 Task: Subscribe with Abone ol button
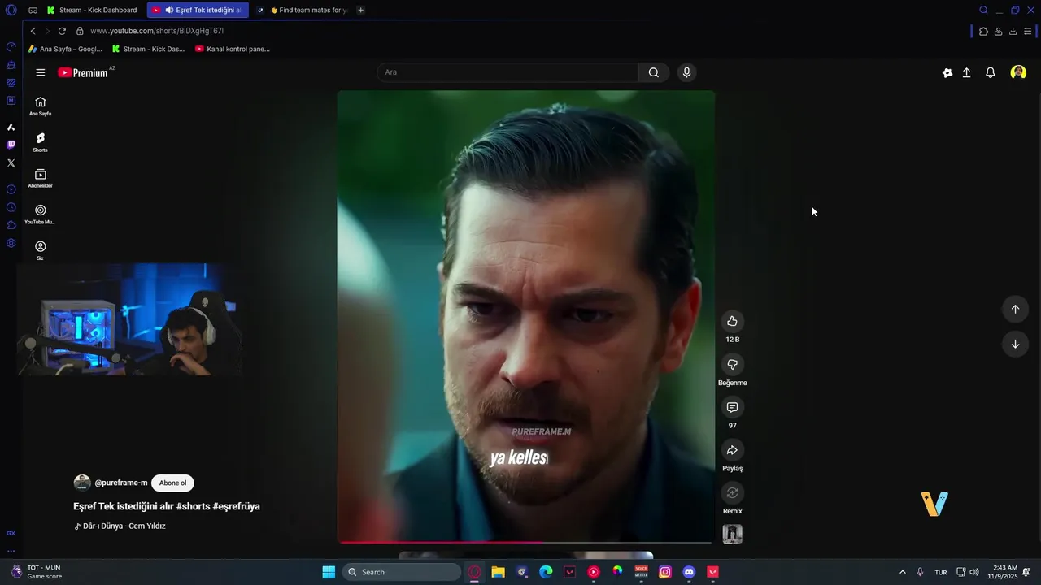(172, 483)
